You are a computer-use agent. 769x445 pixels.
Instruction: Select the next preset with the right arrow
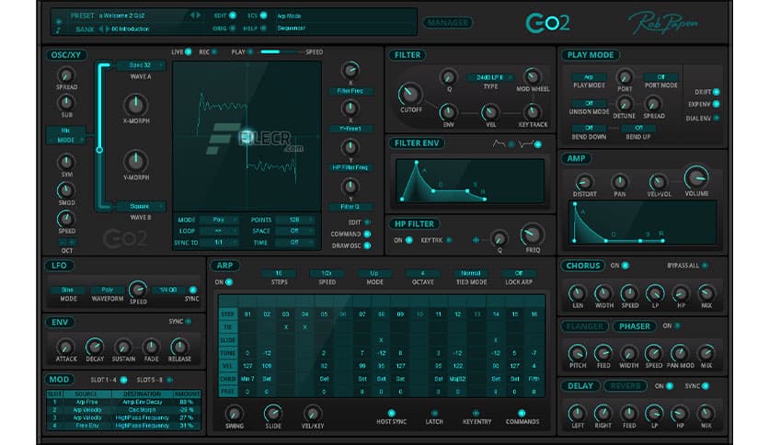pyautogui.click(x=199, y=16)
